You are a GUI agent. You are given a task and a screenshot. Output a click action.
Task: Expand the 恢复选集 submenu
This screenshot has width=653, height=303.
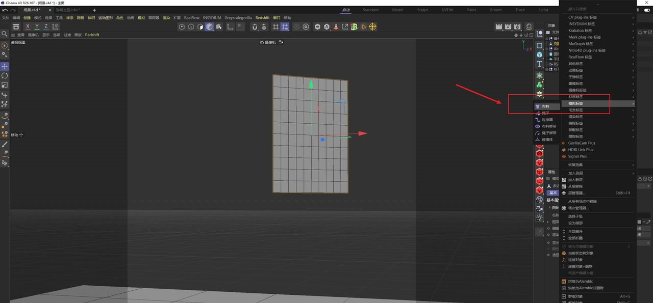tap(598, 165)
